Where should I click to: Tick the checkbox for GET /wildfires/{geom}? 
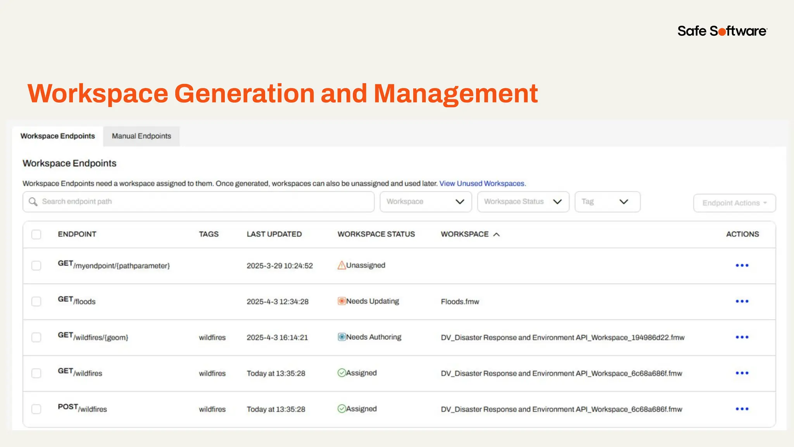coord(36,337)
